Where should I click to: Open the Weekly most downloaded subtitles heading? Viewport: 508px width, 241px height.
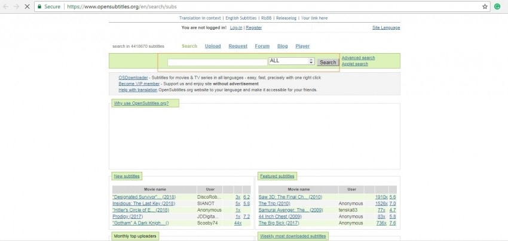point(293,236)
